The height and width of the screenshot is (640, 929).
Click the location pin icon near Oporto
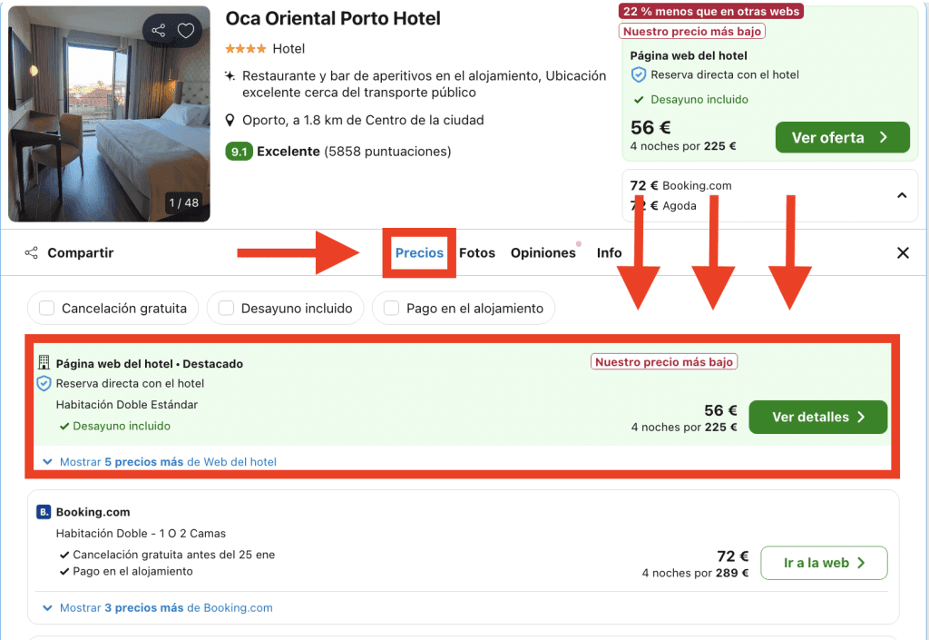[230, 121]
